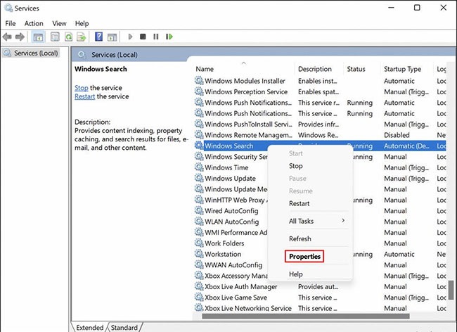Select the Windows Modules Installer service row
The height and width of the screenshot is (332, 457).
click(x=245, y=81)
